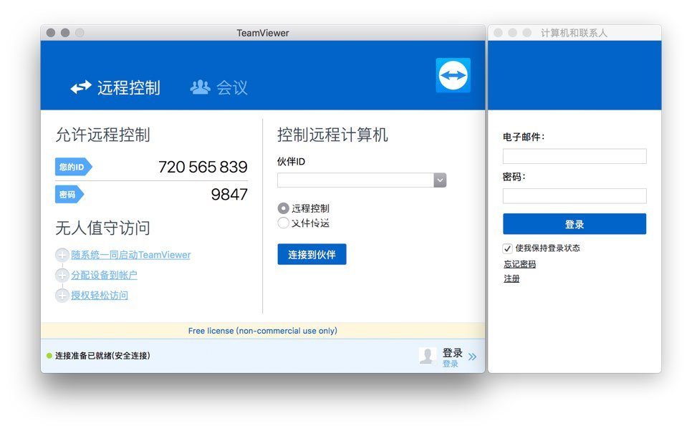Focus the 密码 input field in contacts window
Image resolution: width=692 pixels, height=431 pixels.
point(575,196)
